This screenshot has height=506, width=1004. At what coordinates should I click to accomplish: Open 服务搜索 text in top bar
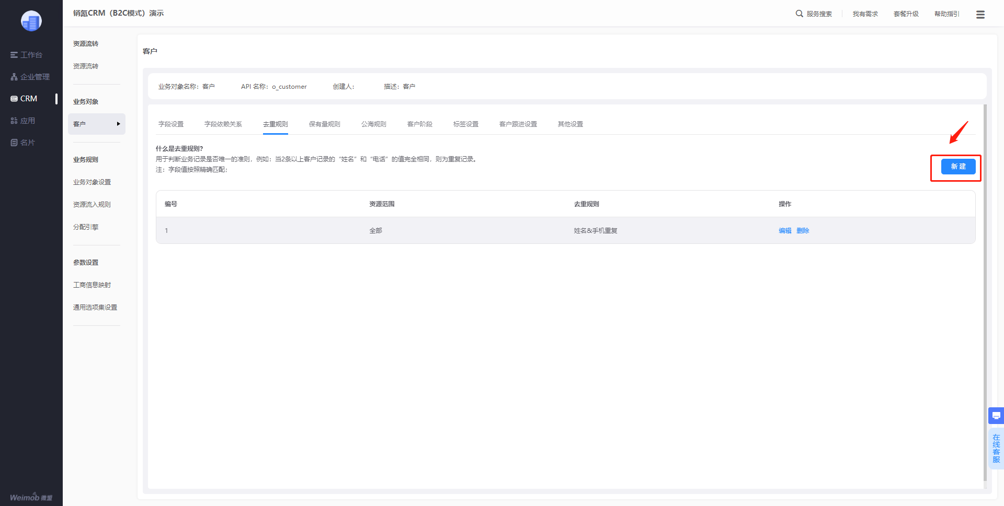click(819, 14)
